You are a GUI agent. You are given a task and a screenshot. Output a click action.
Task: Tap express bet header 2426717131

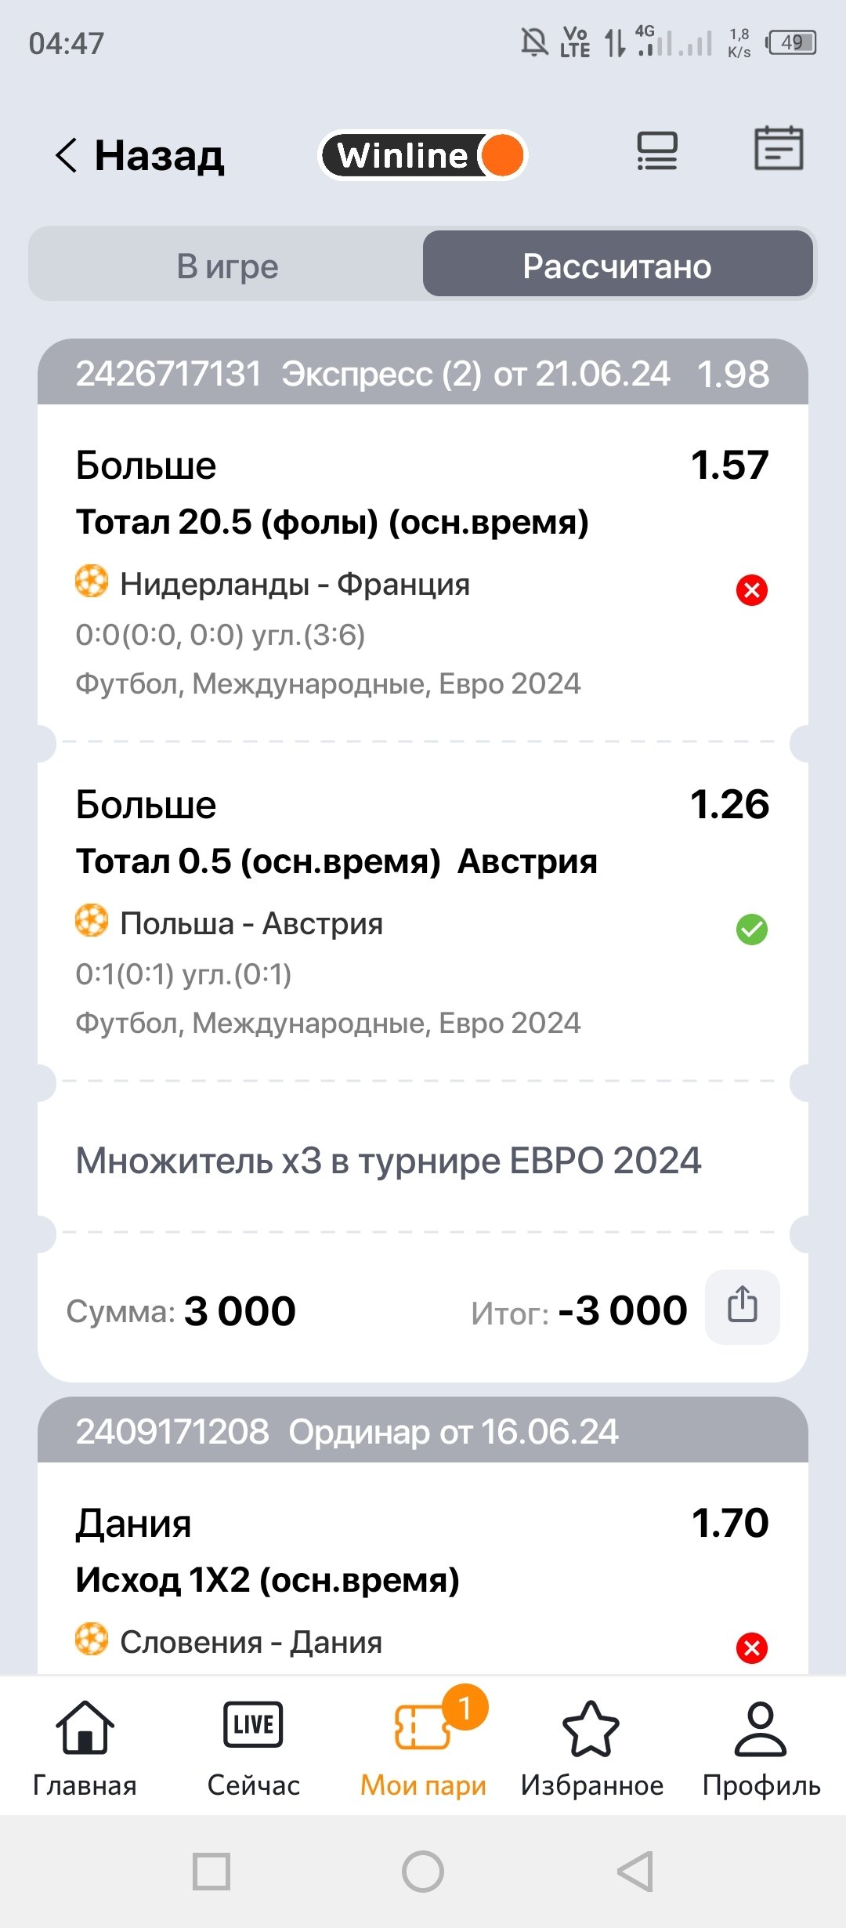coord(423,374)
